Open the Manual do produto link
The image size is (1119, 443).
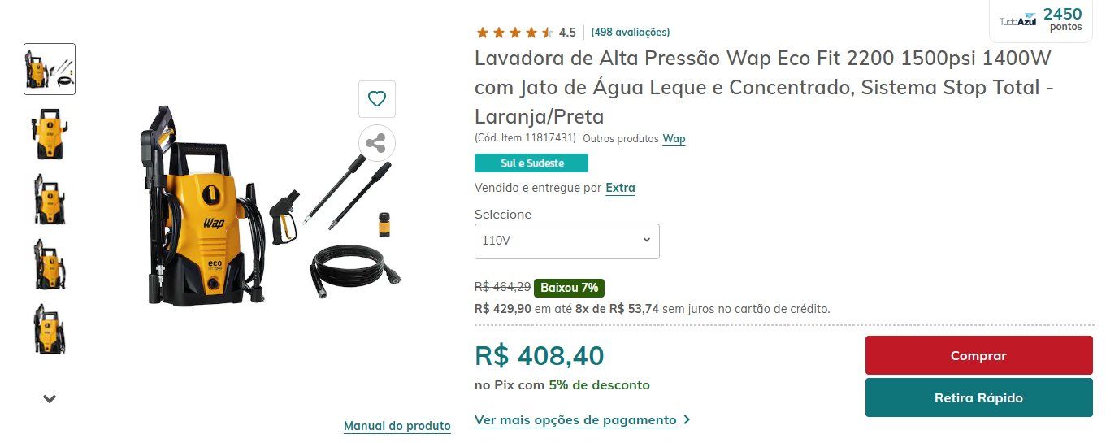pos(397,426)
